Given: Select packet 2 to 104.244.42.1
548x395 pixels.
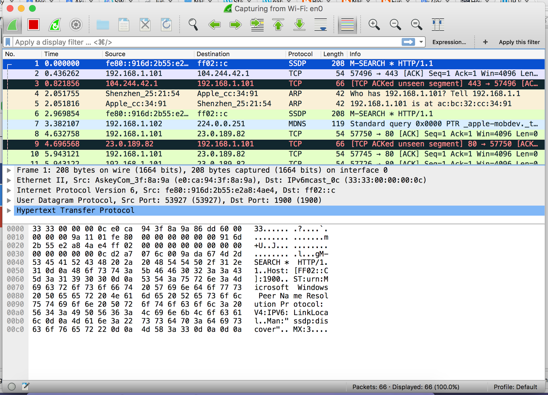Looking at the screenshot, I should 274,74.
